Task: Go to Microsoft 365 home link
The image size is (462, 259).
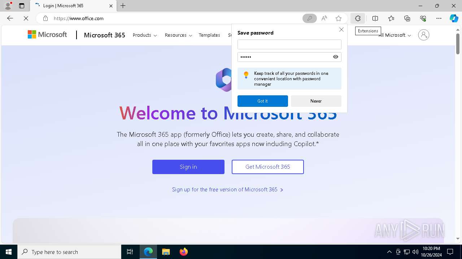Action: [x=104, y=35]
